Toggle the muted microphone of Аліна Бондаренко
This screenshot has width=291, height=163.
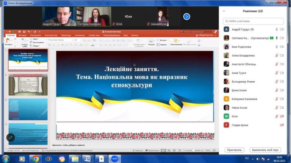point(277,55)
